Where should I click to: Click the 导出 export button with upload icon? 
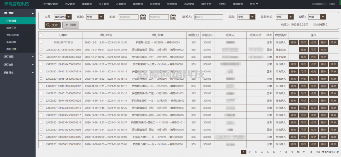tap(71, 25)
